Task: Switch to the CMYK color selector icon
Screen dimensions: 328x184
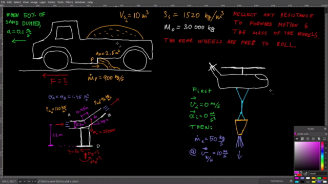Action: (302, 139)
